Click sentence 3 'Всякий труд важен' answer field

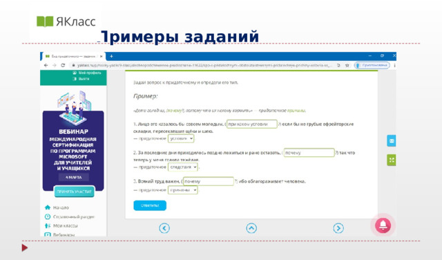(x=209, y=181)
